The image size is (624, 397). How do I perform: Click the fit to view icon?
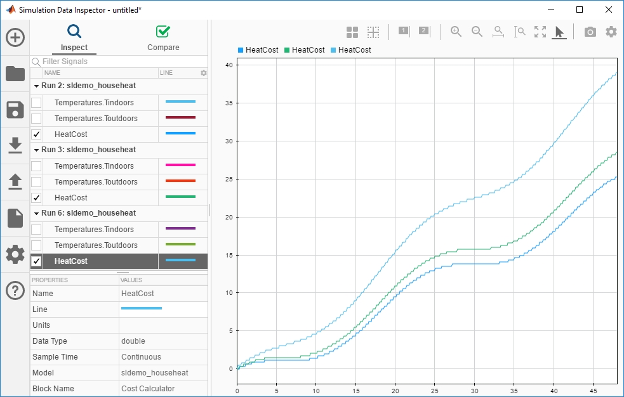[x=540, y=32]
